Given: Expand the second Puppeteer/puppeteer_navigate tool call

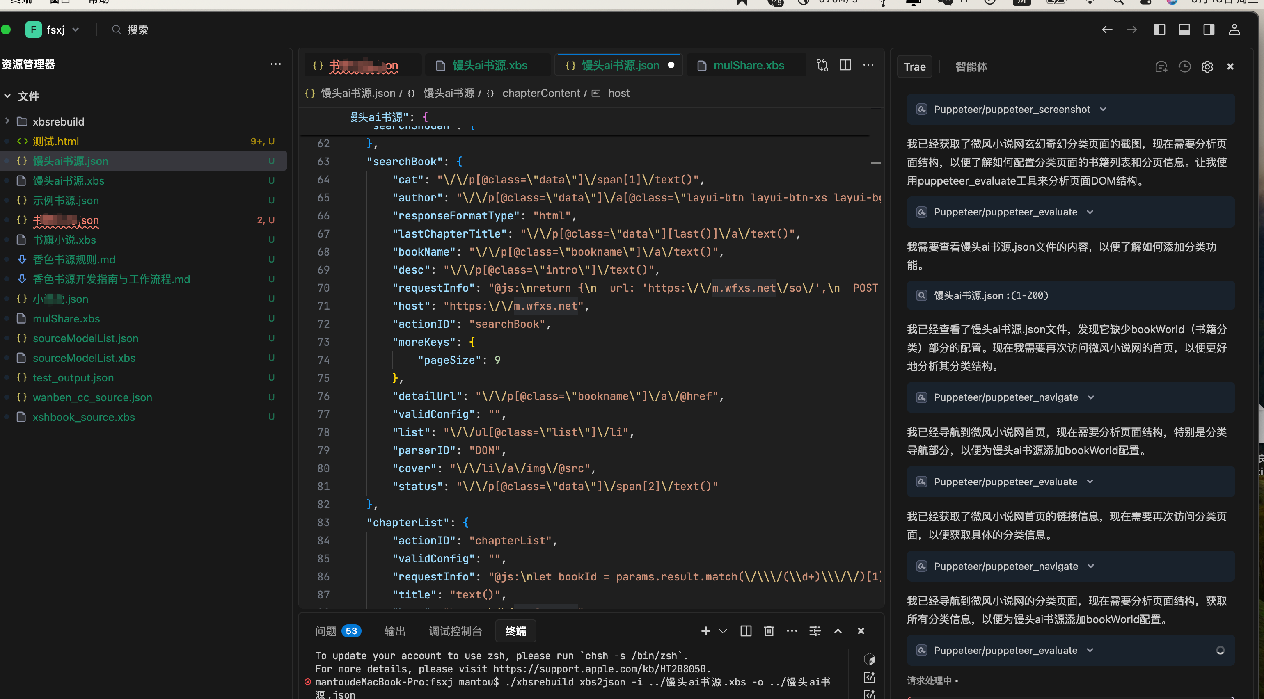Looking at the screenshot, I should pyautogui.click(x=1070, y=566).
